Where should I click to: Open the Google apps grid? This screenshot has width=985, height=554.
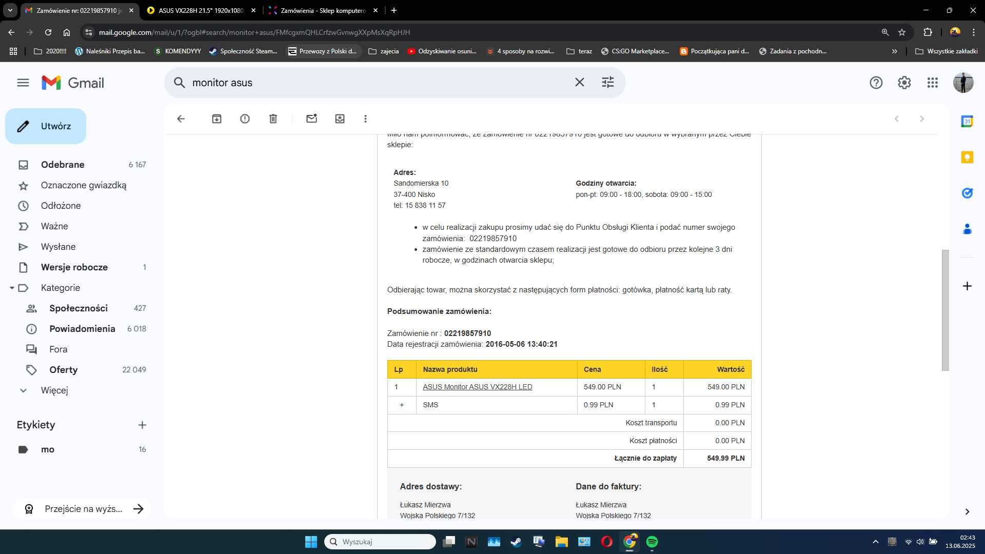[x=932, y=83]
